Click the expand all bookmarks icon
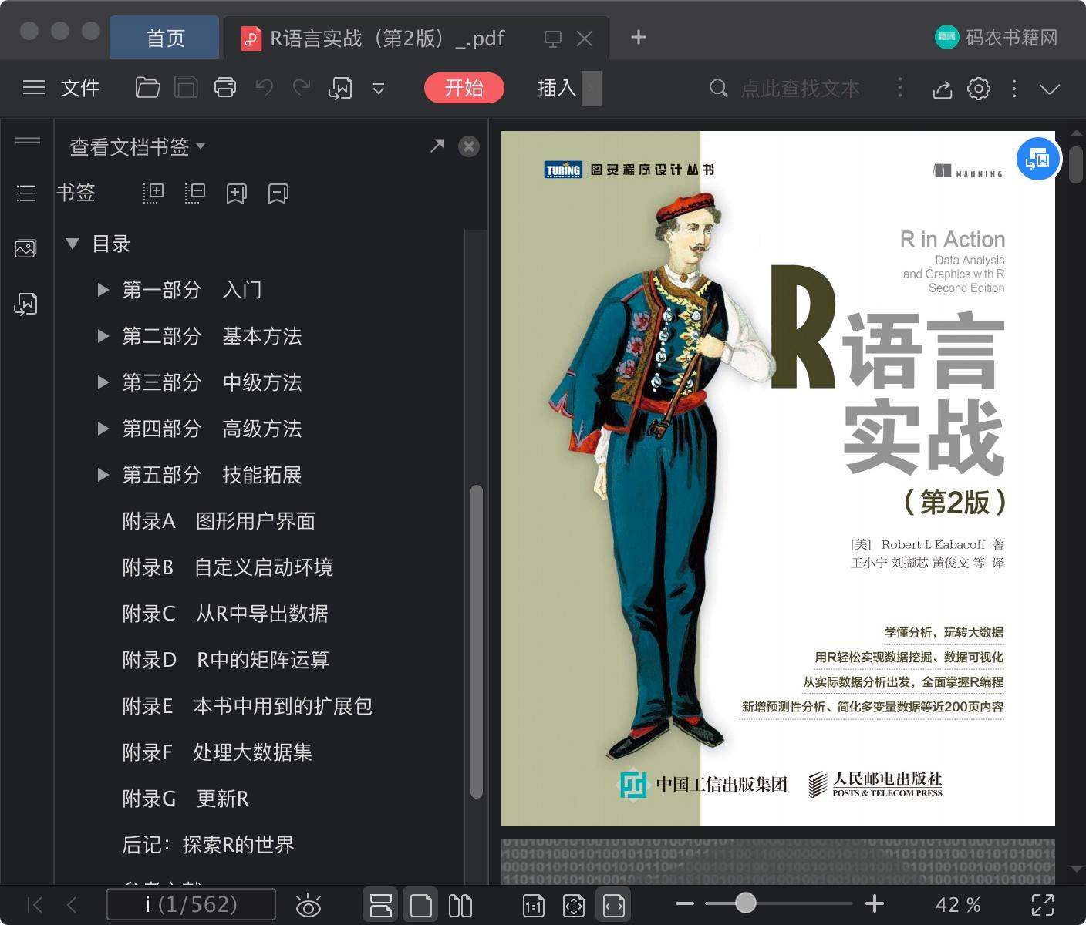 pos(153,193)
